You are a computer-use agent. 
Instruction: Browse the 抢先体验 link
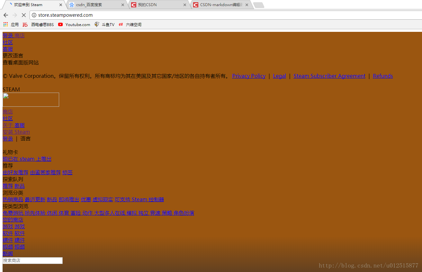pyautogui.click(x=35, y=213)
